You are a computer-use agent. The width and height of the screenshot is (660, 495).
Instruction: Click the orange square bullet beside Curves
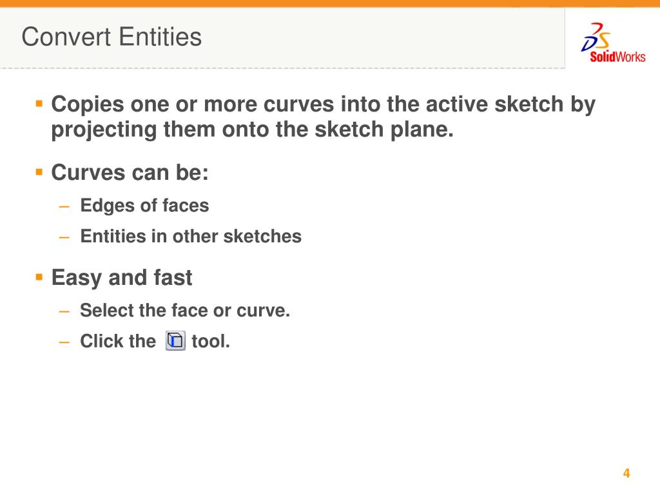(x=39, y=171)
